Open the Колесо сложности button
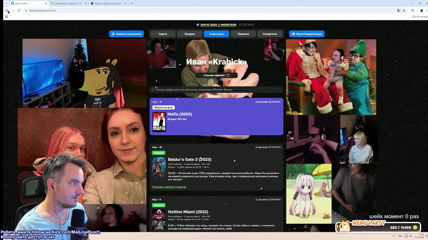Image resolution: width=428 pixels, height=240 pixels. [x=126, y=34]
